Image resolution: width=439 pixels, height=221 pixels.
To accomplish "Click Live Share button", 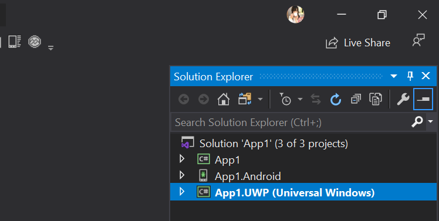I will click(358, 43).
